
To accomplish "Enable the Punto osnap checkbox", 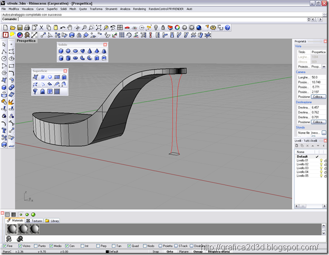I will coord(36,246).
